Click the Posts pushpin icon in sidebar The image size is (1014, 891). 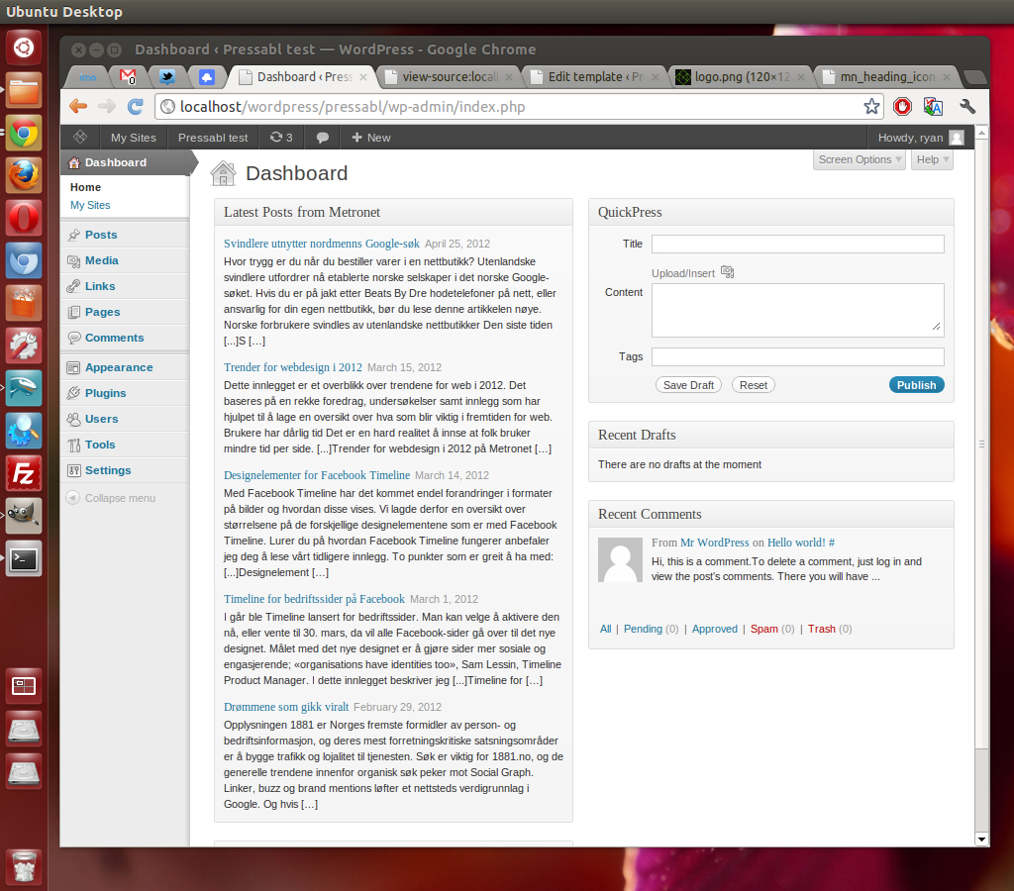click(x=74, y=235)
